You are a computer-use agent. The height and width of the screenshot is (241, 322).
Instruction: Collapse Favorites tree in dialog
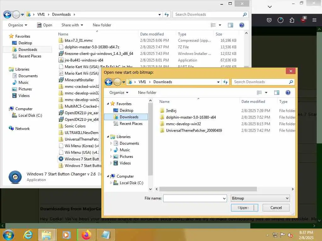click(108, 104)
